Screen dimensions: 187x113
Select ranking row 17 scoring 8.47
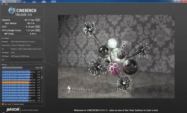tap(21, 72)
